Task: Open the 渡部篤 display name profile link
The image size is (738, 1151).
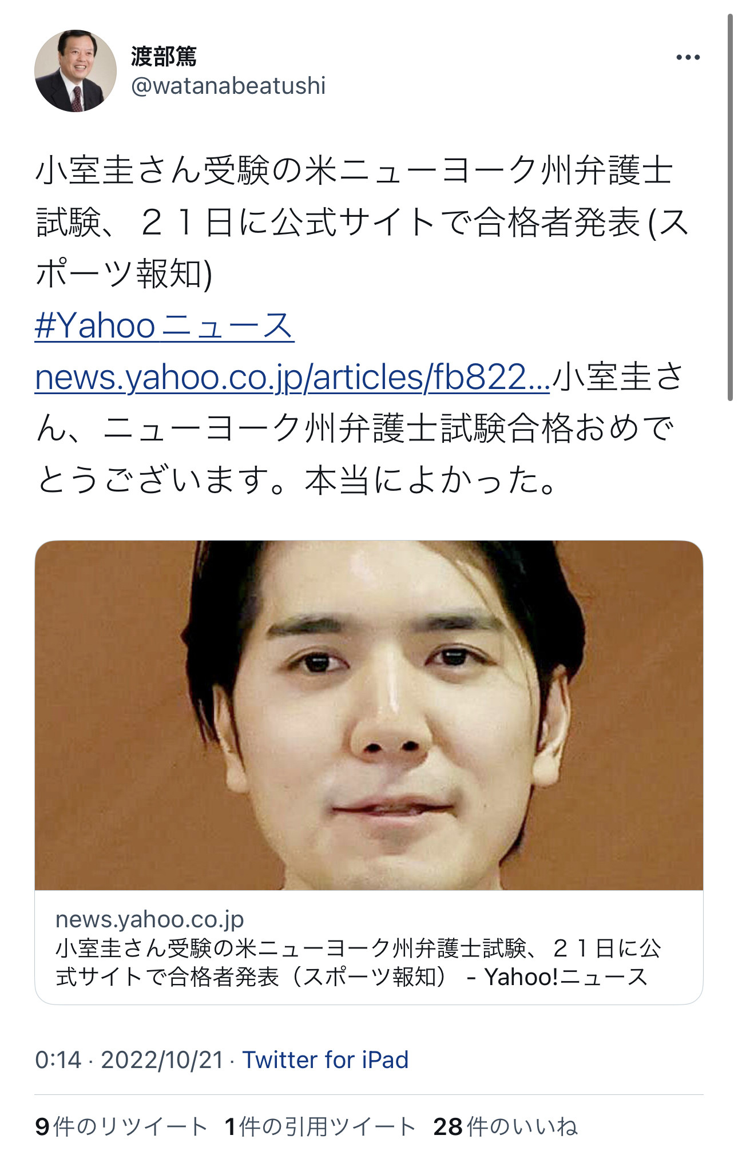Action: (164, 57)
